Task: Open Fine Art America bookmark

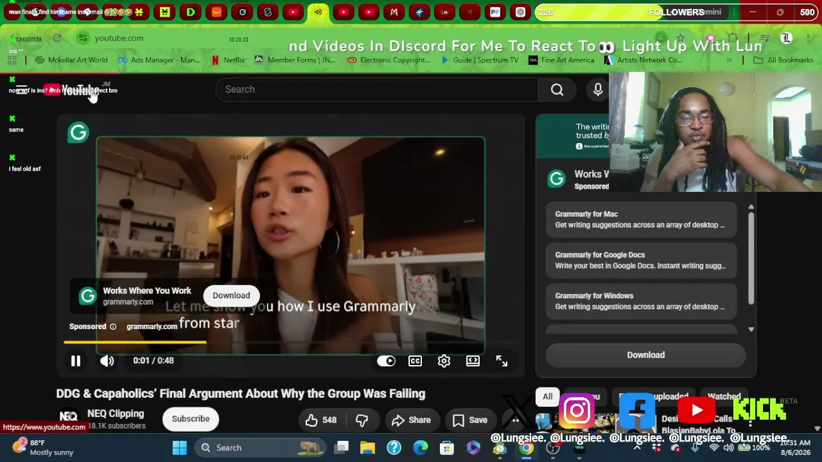Action: tap(561, 60)
